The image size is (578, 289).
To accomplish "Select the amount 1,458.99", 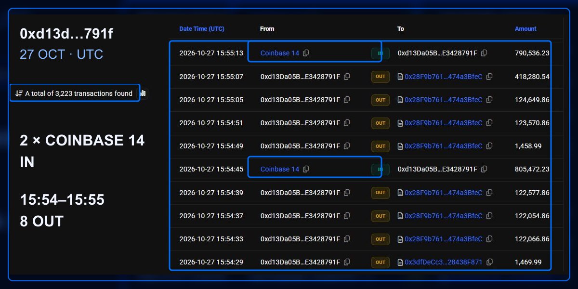I will click(528, 146).
